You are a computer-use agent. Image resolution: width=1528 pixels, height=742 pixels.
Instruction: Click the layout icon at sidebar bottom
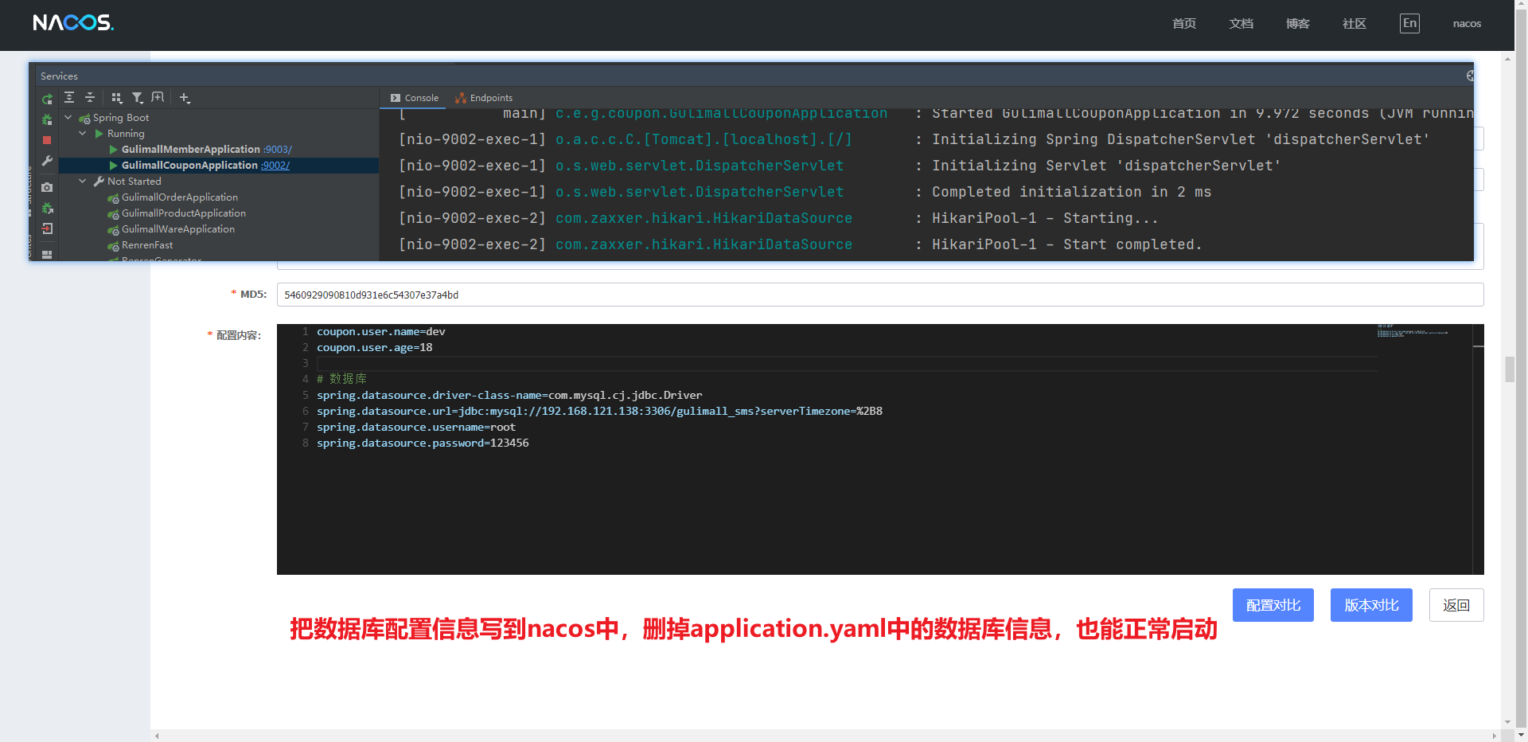coord(47,255)
